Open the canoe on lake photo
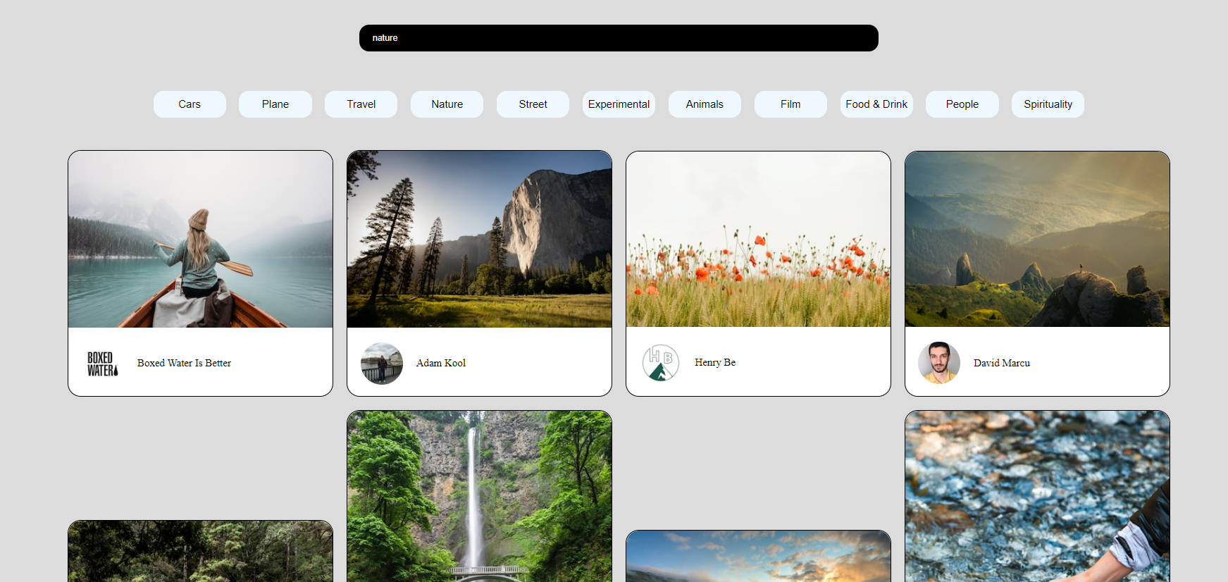This screenshot has height=582, width=1228. 201,240
